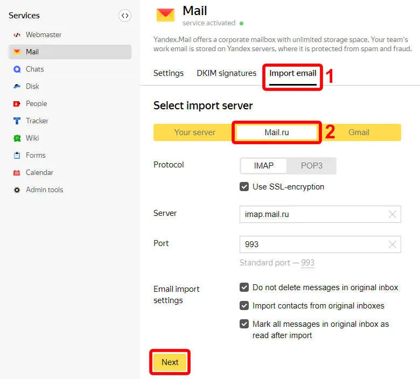This screenshot has width=420, height=379.
Task: Click the Chats icon in sidebar
Action: (17, 69)
